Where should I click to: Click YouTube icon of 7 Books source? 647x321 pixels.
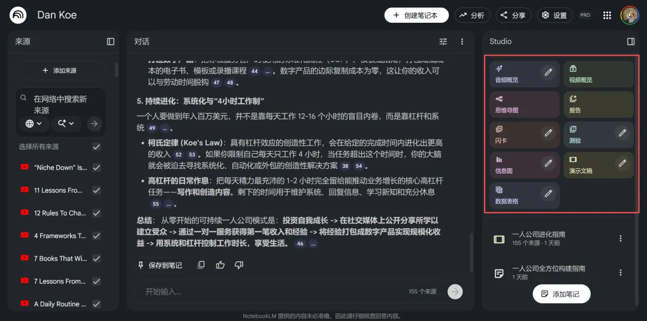coord(25,258)
